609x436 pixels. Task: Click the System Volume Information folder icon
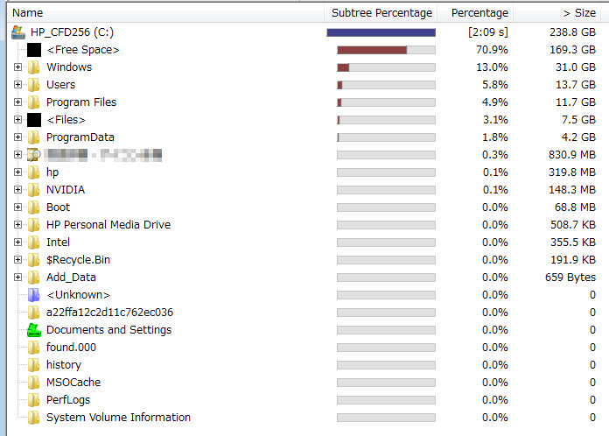34,418
